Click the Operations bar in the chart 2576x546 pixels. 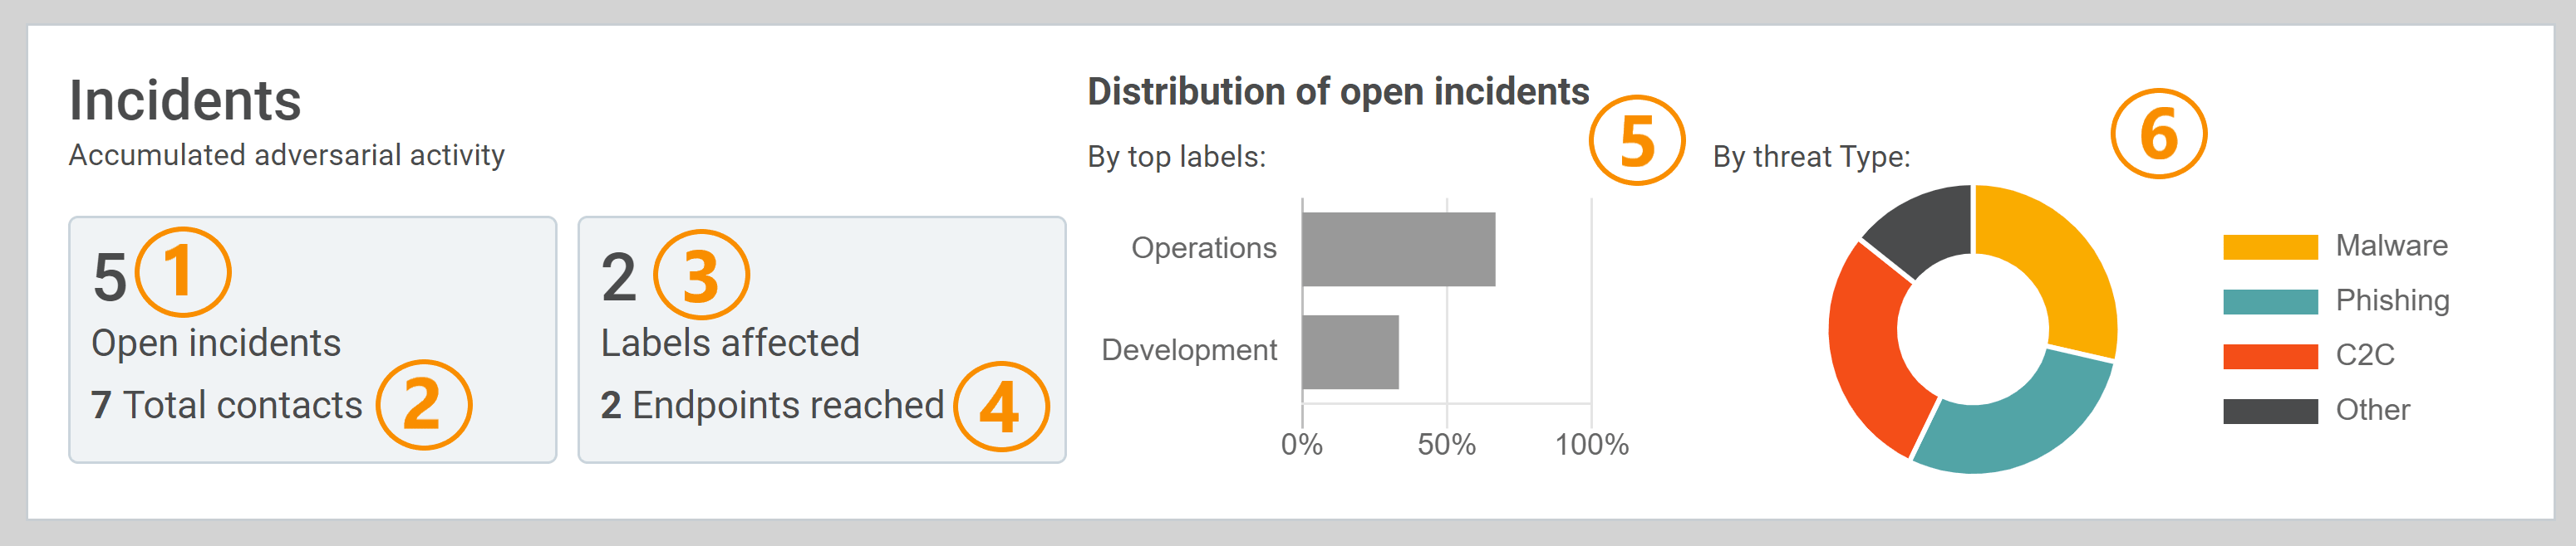coord(1398,249)
